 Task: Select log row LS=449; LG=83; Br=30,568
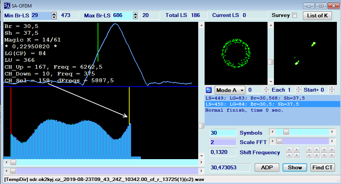[273, 98]
